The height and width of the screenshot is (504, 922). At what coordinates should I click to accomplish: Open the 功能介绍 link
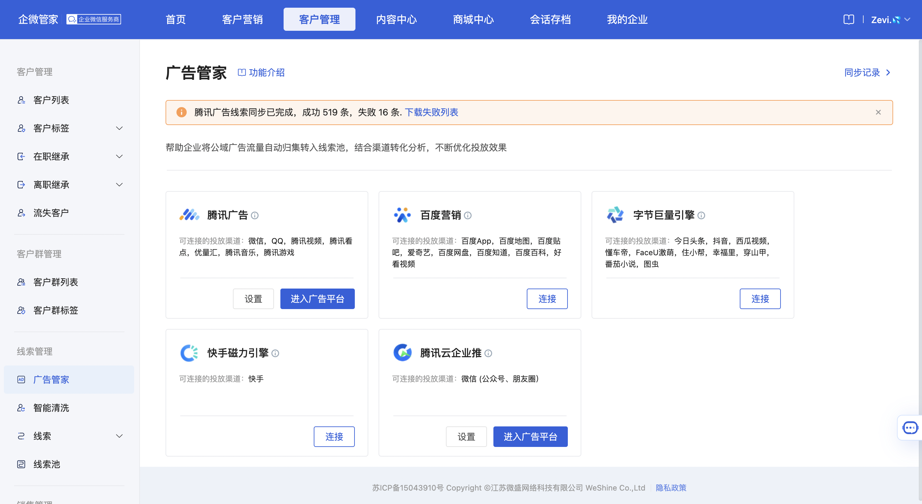pos(261,72)
